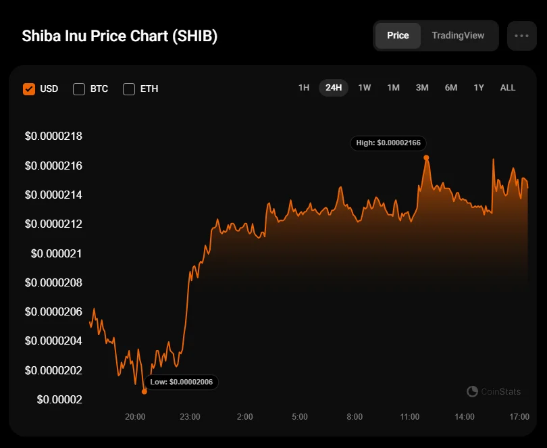
Task: Uncheck the USD currency checkbox
Action: coord(29,89)
